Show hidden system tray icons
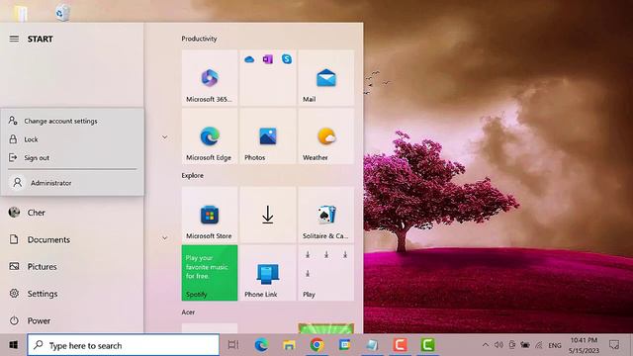Image resolution: width=633 pixels, height=356 pixels. click(x=486, y=345)
